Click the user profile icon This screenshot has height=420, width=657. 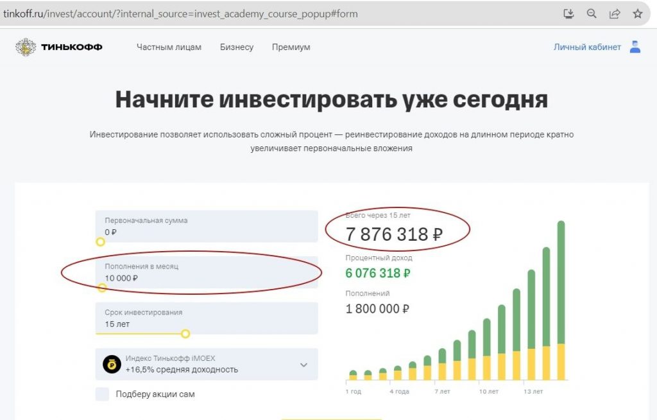(635, 47)
